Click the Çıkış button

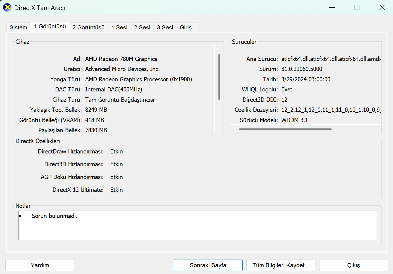point(354,265)
